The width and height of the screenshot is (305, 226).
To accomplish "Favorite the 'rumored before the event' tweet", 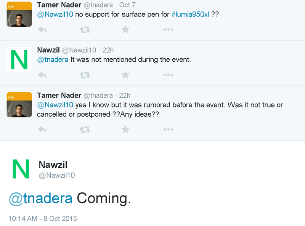I will 125,130.
